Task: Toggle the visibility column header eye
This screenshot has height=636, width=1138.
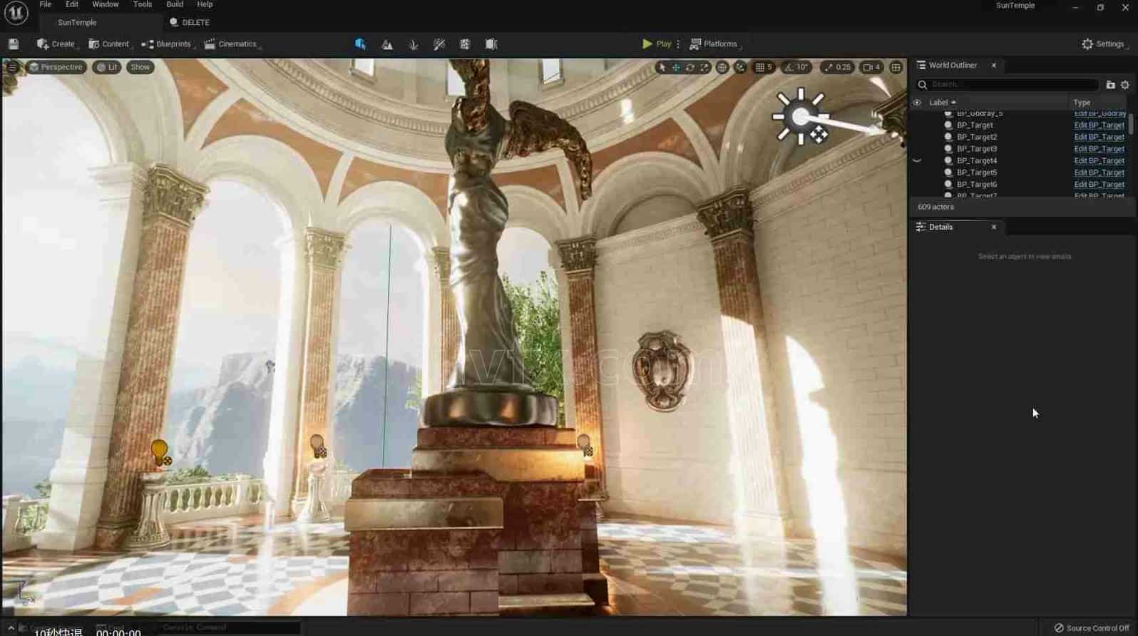Action: click(x=917, y=103)
